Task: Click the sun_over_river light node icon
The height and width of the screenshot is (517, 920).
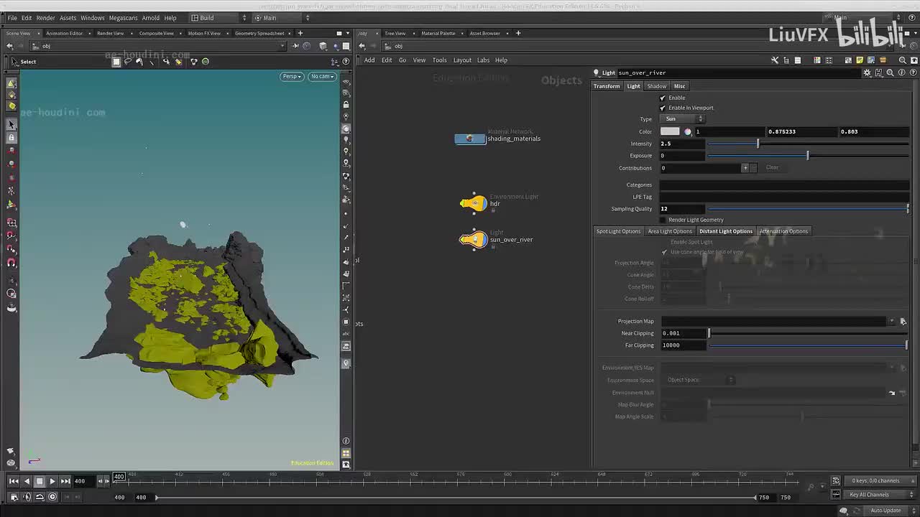Action: pyautogui.click(x=473, y=239)
